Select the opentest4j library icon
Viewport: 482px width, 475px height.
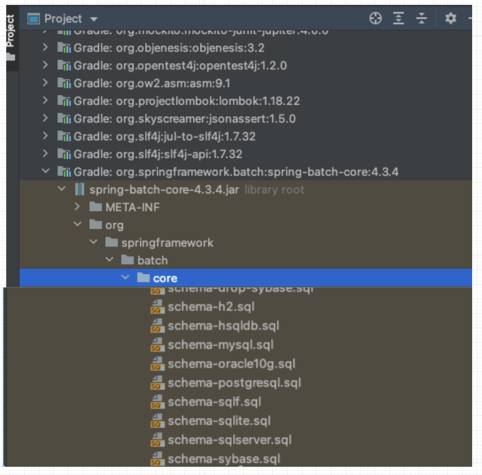pyautogui.click(x=64, y=66)
